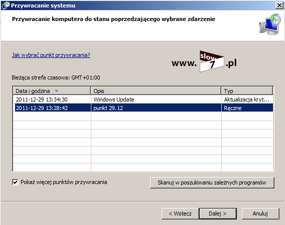Click the System Restore title bar icon
The image size is (285, 225).
pyautogui.click(x=6, y=5)
